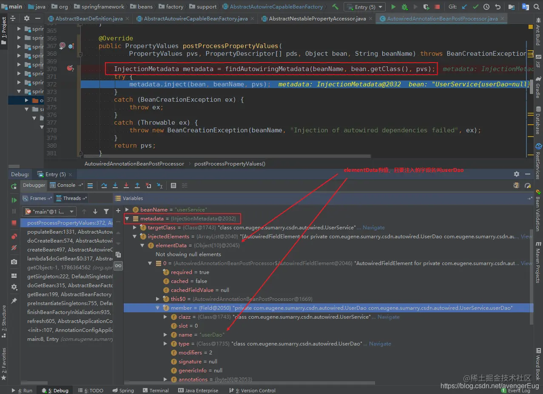Toggle breakpoint on line 370
Viewport: 543px width, 394px height.
[x=70, y=69]
